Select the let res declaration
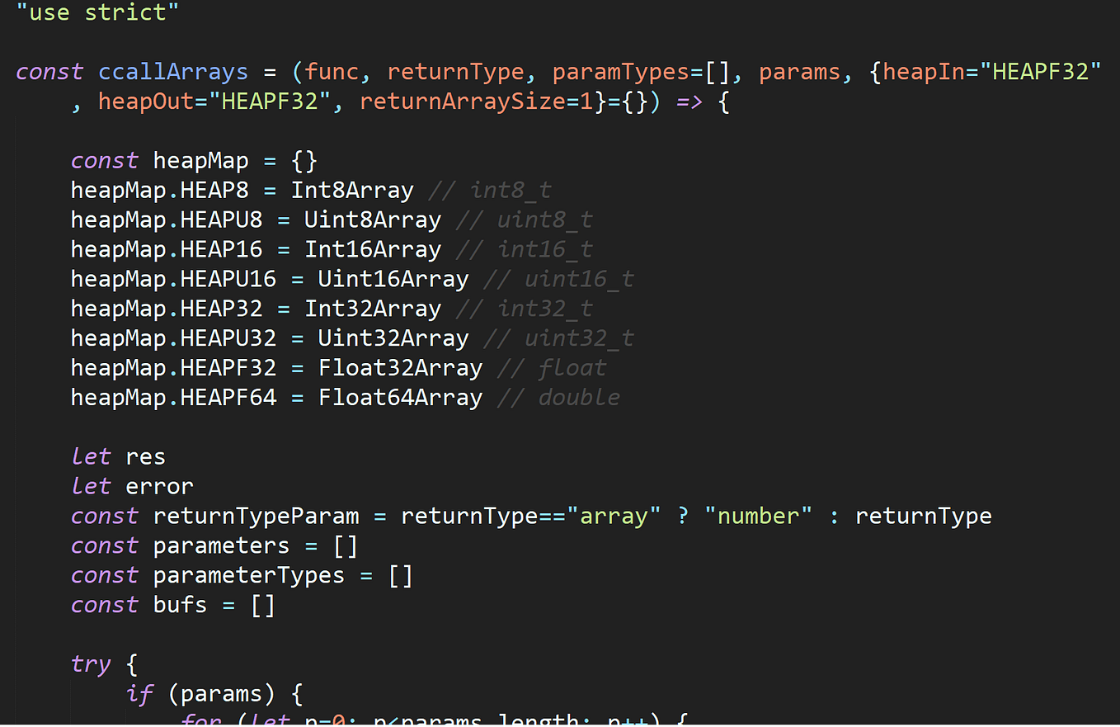The image size is (1120, 727). (x=119, y=456)
